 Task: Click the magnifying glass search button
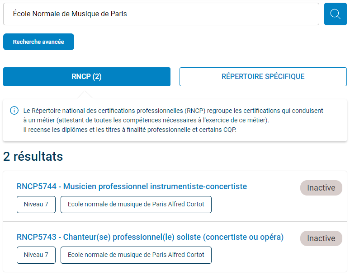pos(335,14)
